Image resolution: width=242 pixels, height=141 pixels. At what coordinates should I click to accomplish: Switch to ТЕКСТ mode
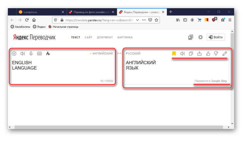[x=75, y=37]
